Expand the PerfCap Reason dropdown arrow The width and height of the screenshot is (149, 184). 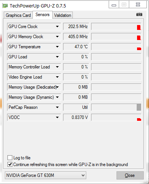[x=57, y=107]
